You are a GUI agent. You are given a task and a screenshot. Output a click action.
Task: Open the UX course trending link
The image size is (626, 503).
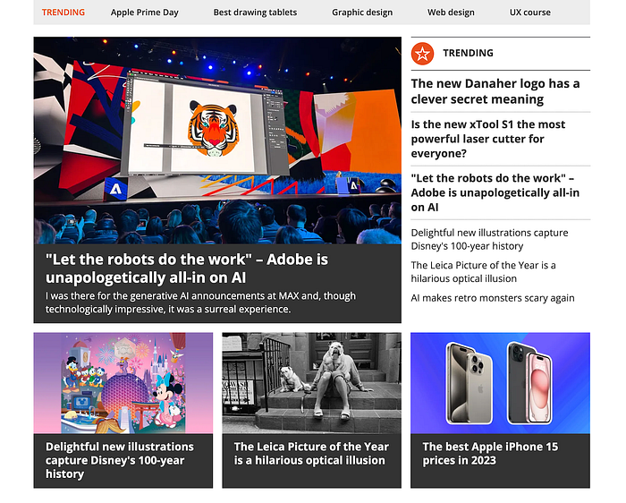[x=529, y=13]
